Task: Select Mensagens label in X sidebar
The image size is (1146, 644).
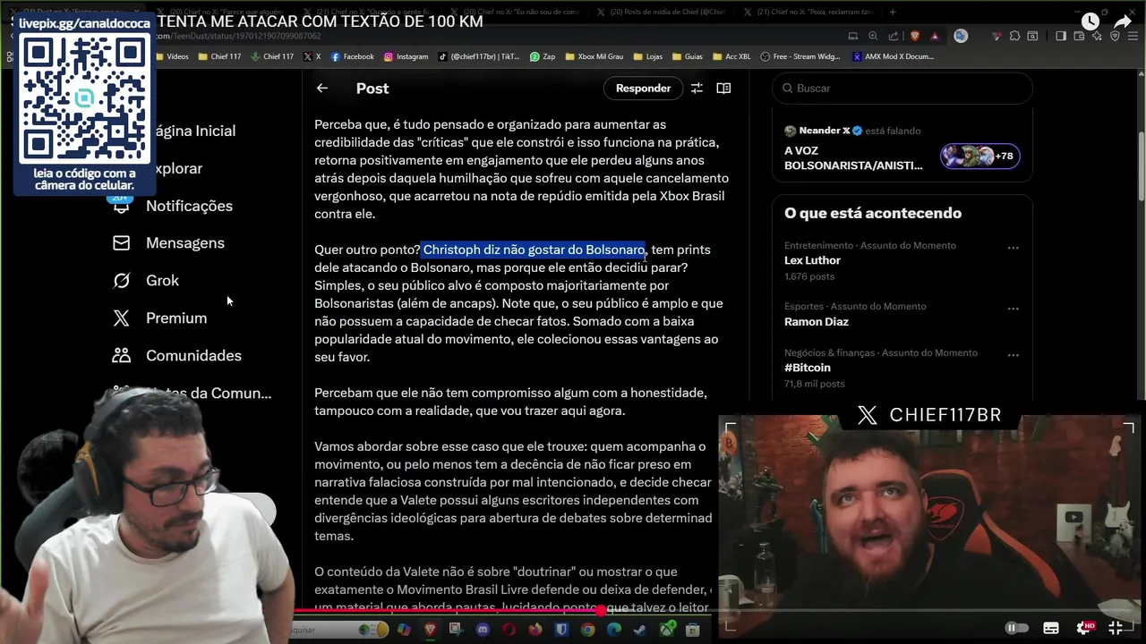Action: (x=185, y=242)
